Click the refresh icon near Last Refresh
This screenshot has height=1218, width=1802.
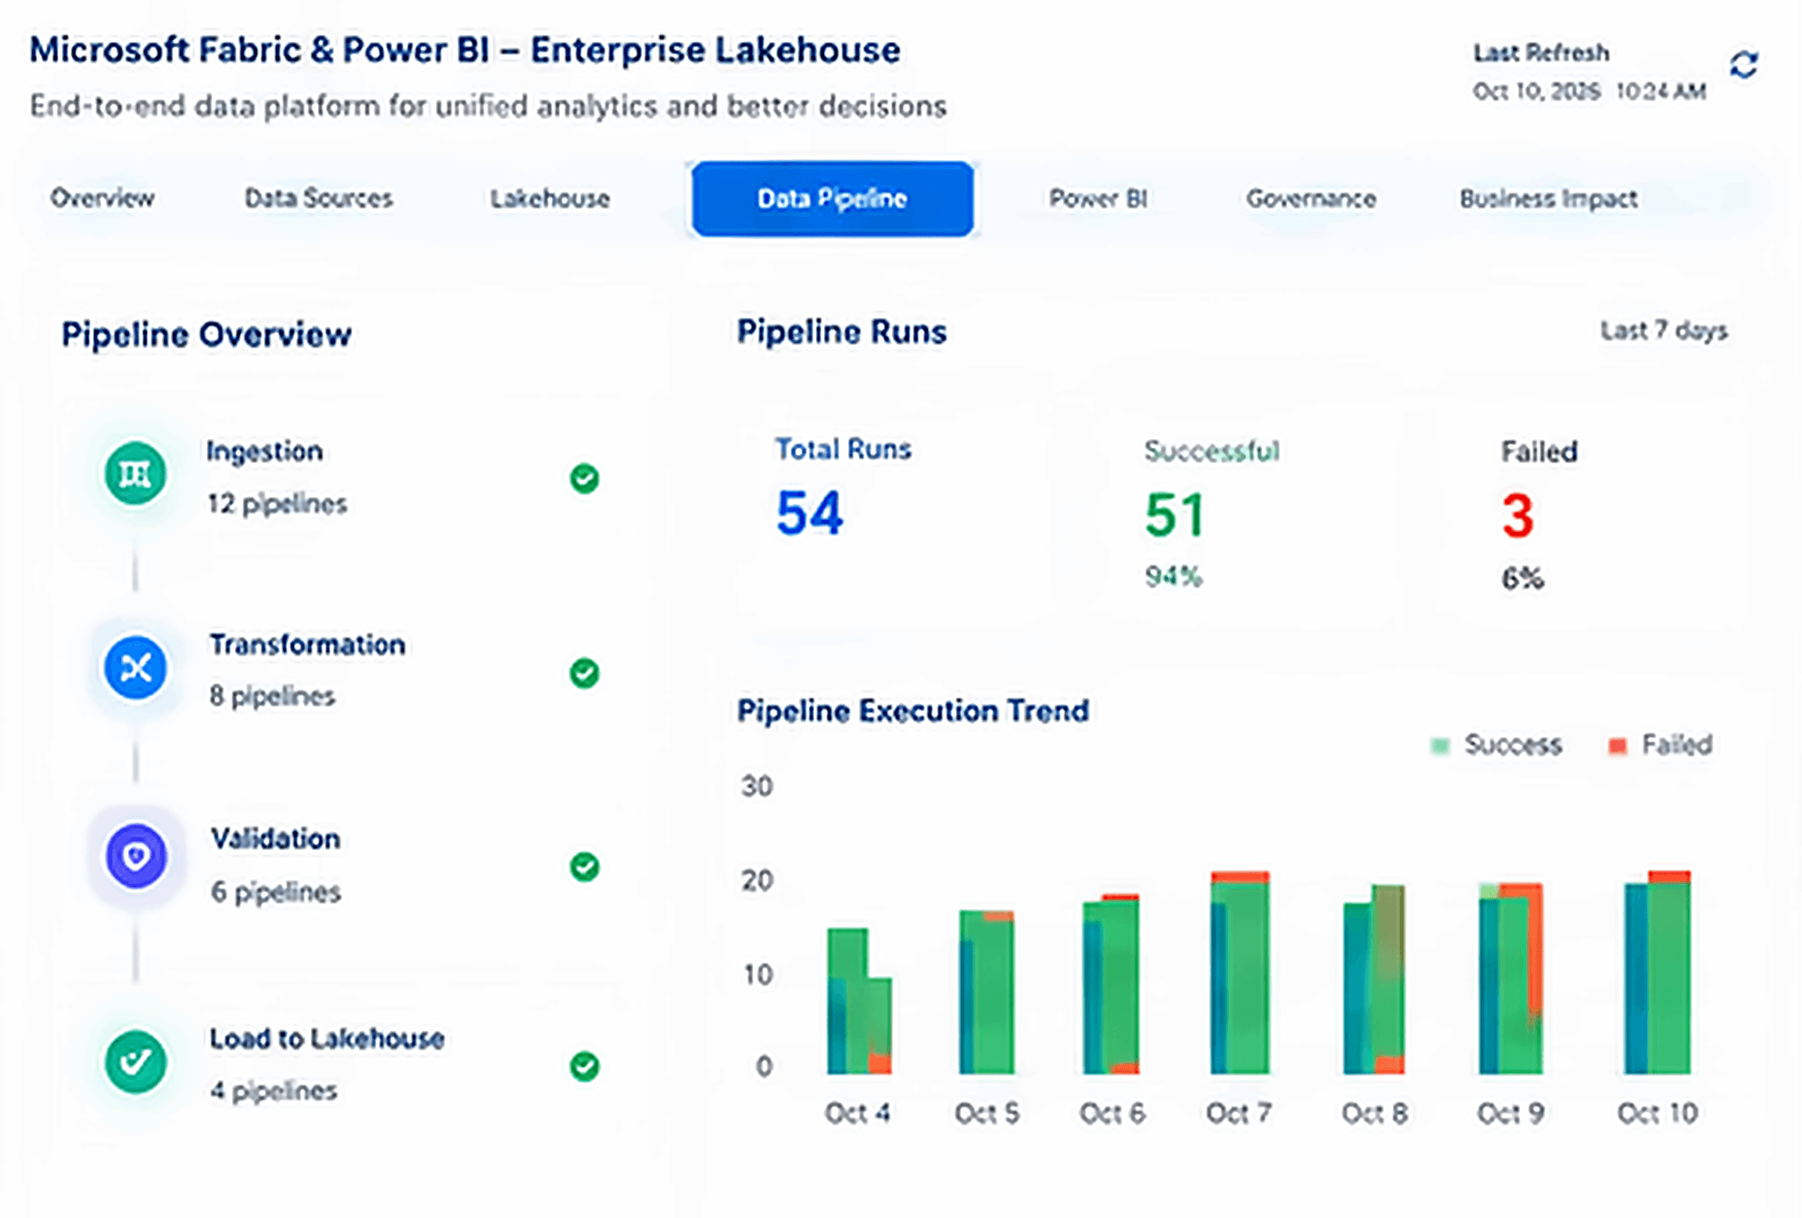tap(1743, 64)
